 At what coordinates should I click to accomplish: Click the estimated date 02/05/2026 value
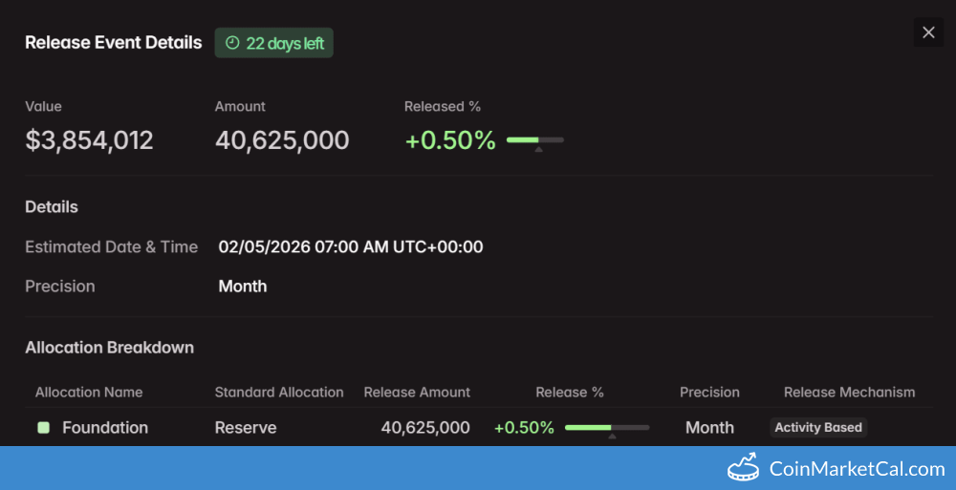[350, 246]
